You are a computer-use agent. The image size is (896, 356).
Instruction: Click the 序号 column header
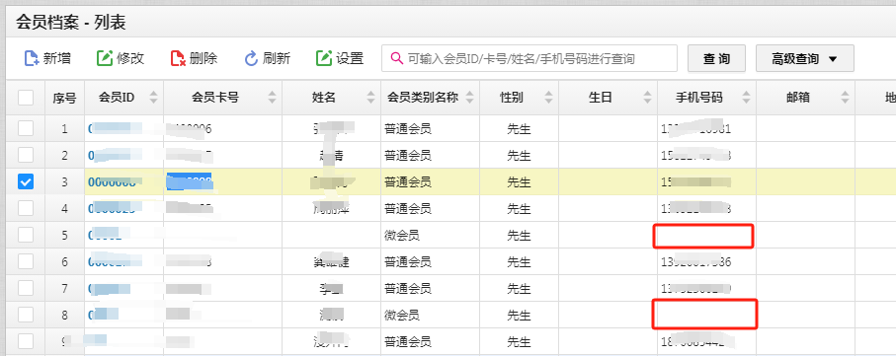[x=64, y=98]
